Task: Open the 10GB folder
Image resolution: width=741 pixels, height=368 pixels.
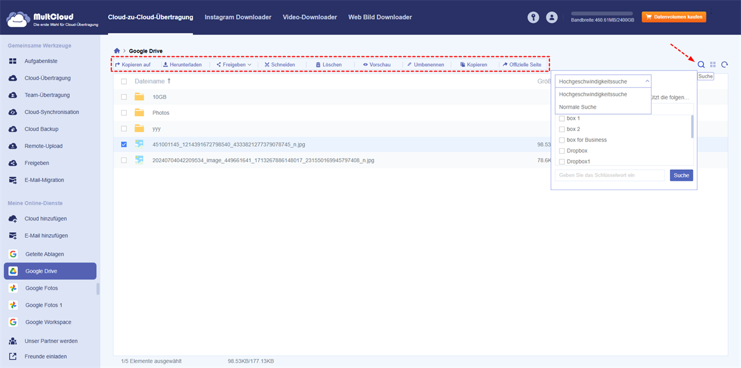Action: coord(159,97)
